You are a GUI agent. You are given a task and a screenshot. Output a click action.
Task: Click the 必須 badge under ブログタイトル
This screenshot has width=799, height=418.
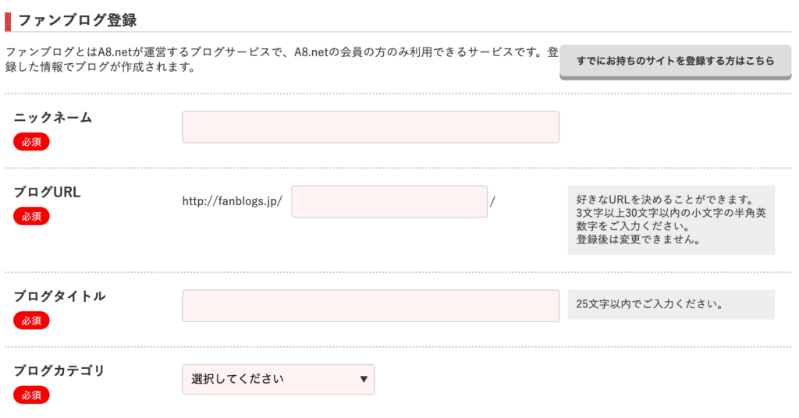pos(31,321)
